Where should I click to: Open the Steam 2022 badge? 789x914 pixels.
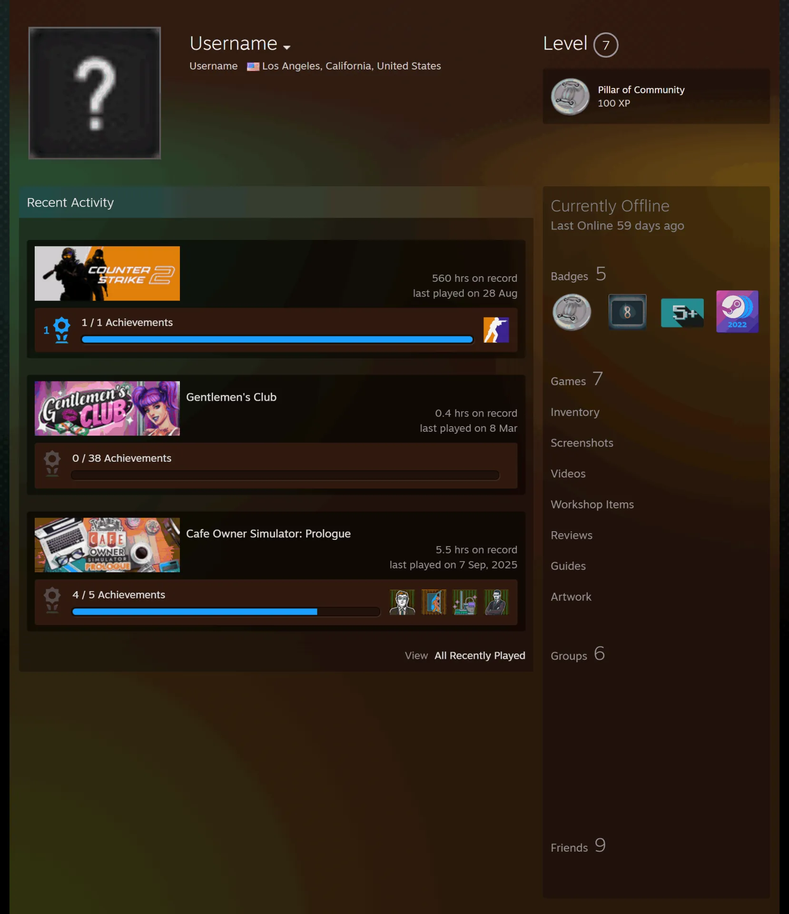click(x=737, y=311)
